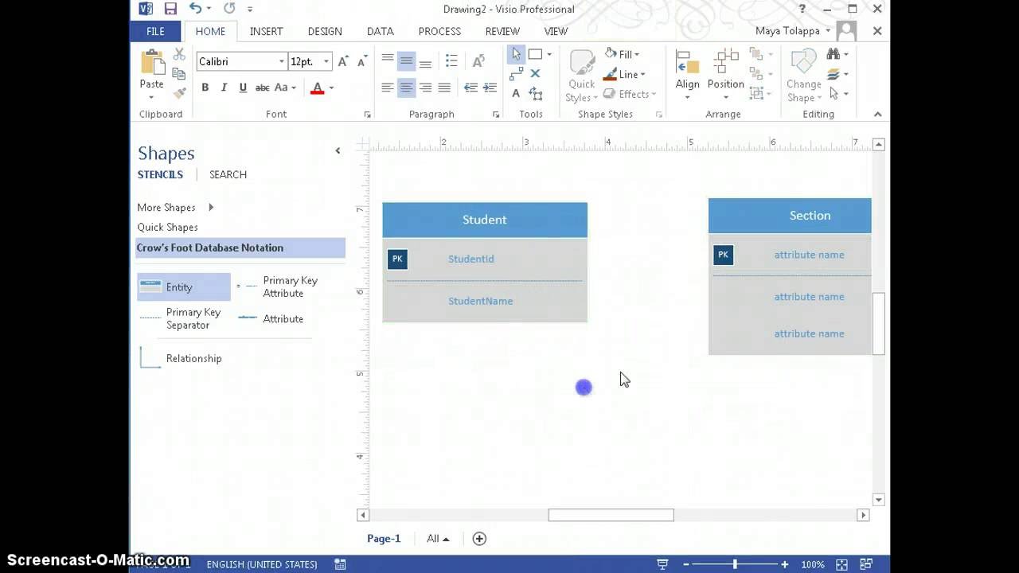This screenshot has height=573, width=1019.
Task: Click the Insert Page plus icon
Action: (479, 539)
